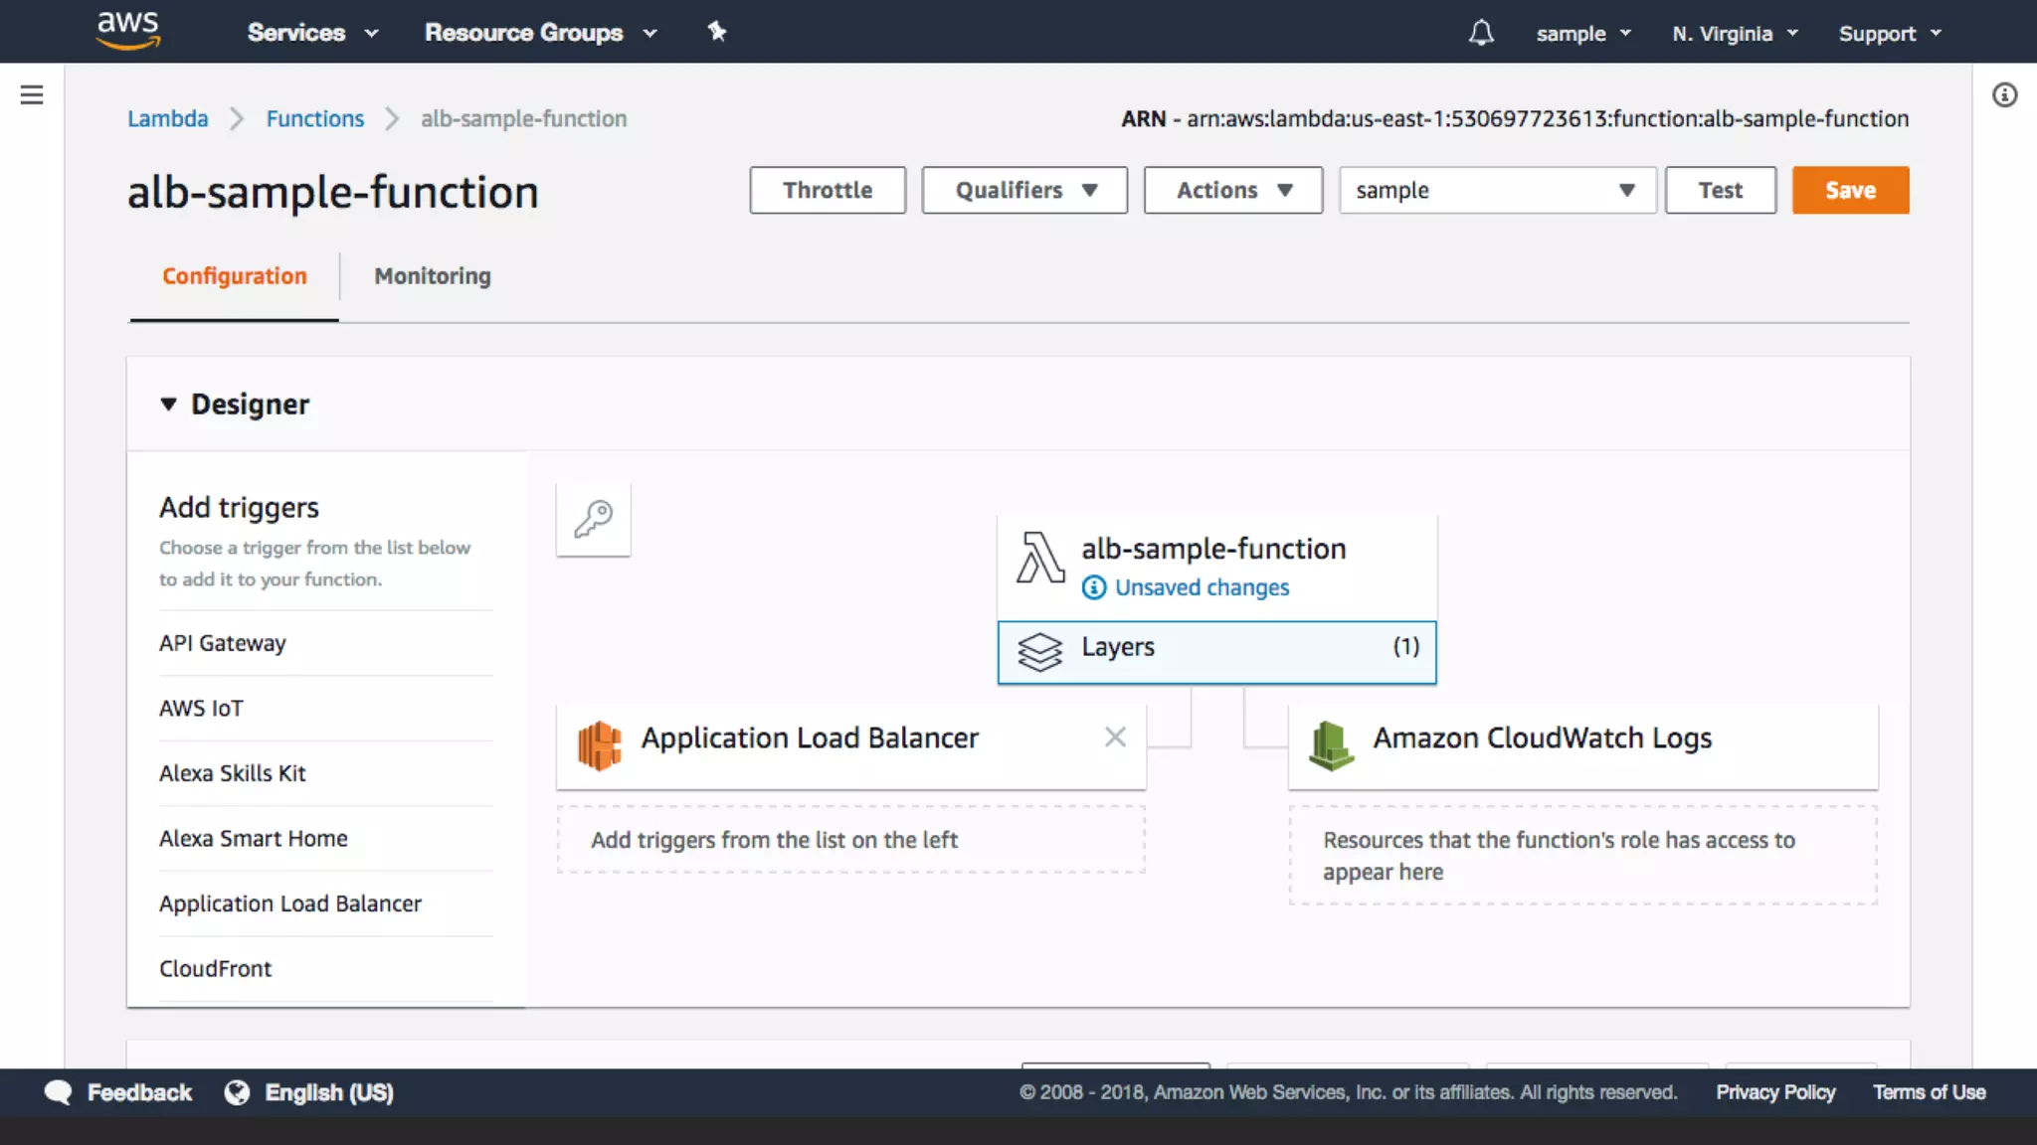This screenshot has width=2037, height=1145.
Task: Click the AWS logo home icon
Action: pyautogui.click(x=127, y=30)
